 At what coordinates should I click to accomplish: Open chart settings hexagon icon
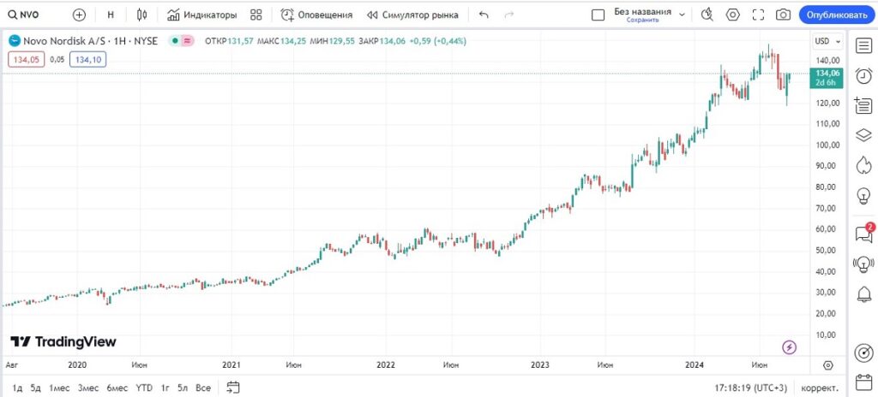(x=733, y=15)
